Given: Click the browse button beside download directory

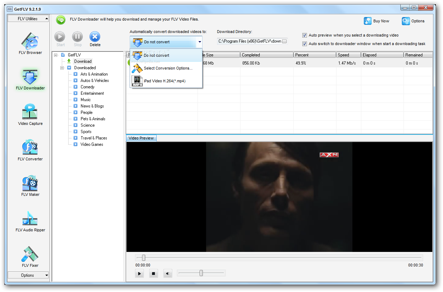Looking at the screenshot, I should tap(284, 41).
